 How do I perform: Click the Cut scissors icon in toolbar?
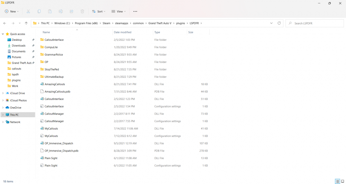click(28, 11)
